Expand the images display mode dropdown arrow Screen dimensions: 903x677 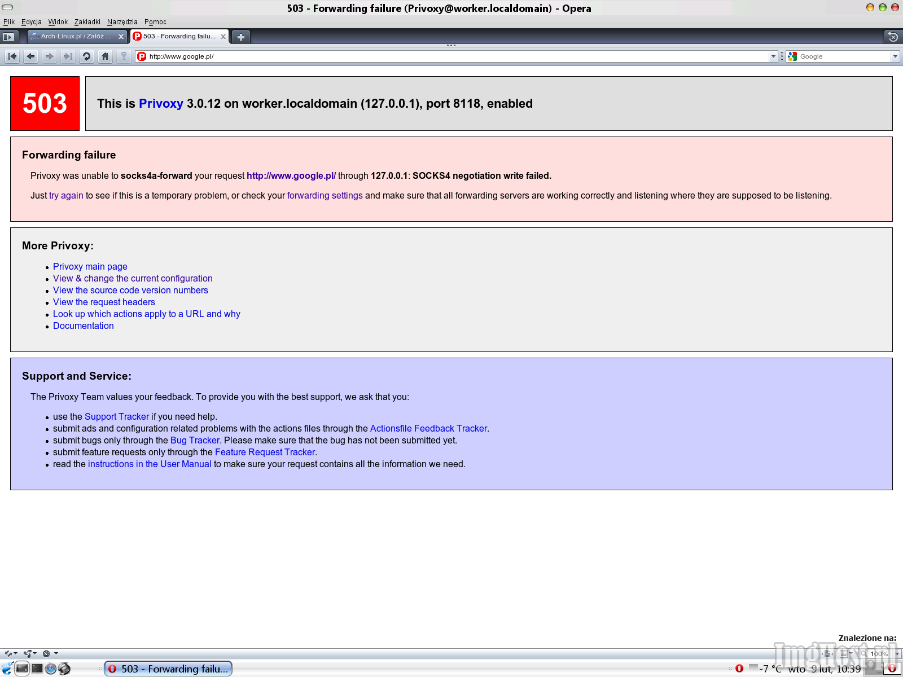click(x=851, y=653)
